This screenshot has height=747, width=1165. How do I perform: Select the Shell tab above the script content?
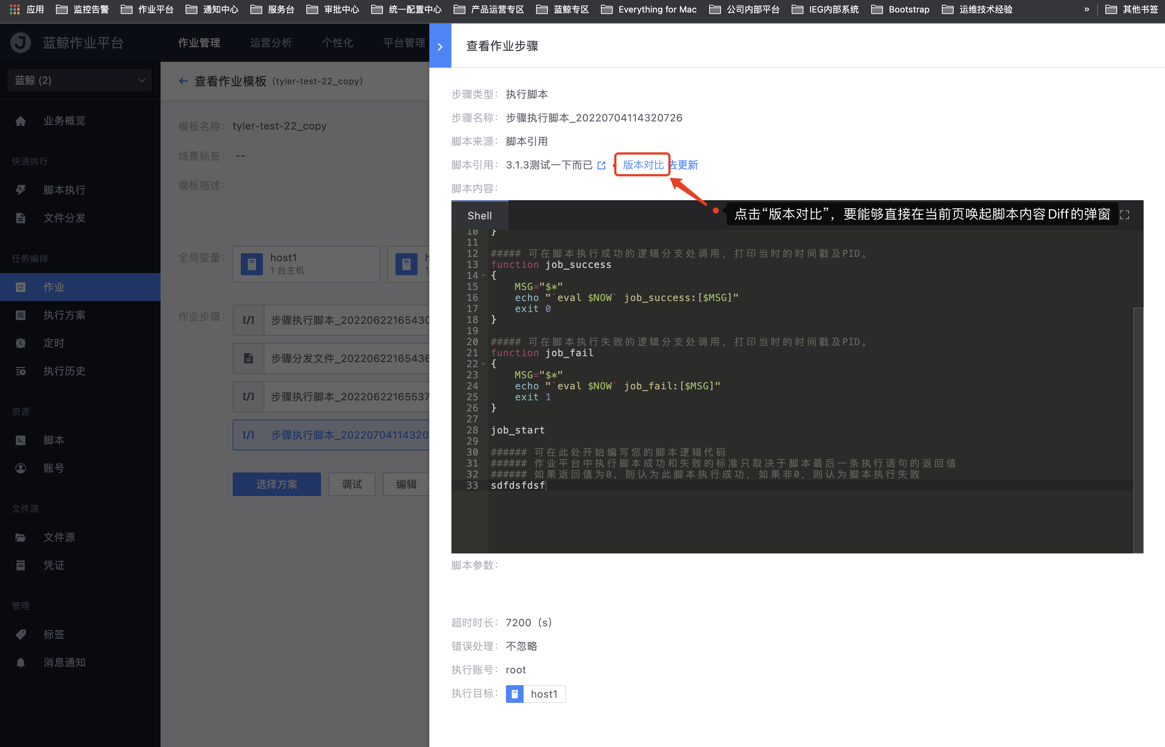[479, 215]
